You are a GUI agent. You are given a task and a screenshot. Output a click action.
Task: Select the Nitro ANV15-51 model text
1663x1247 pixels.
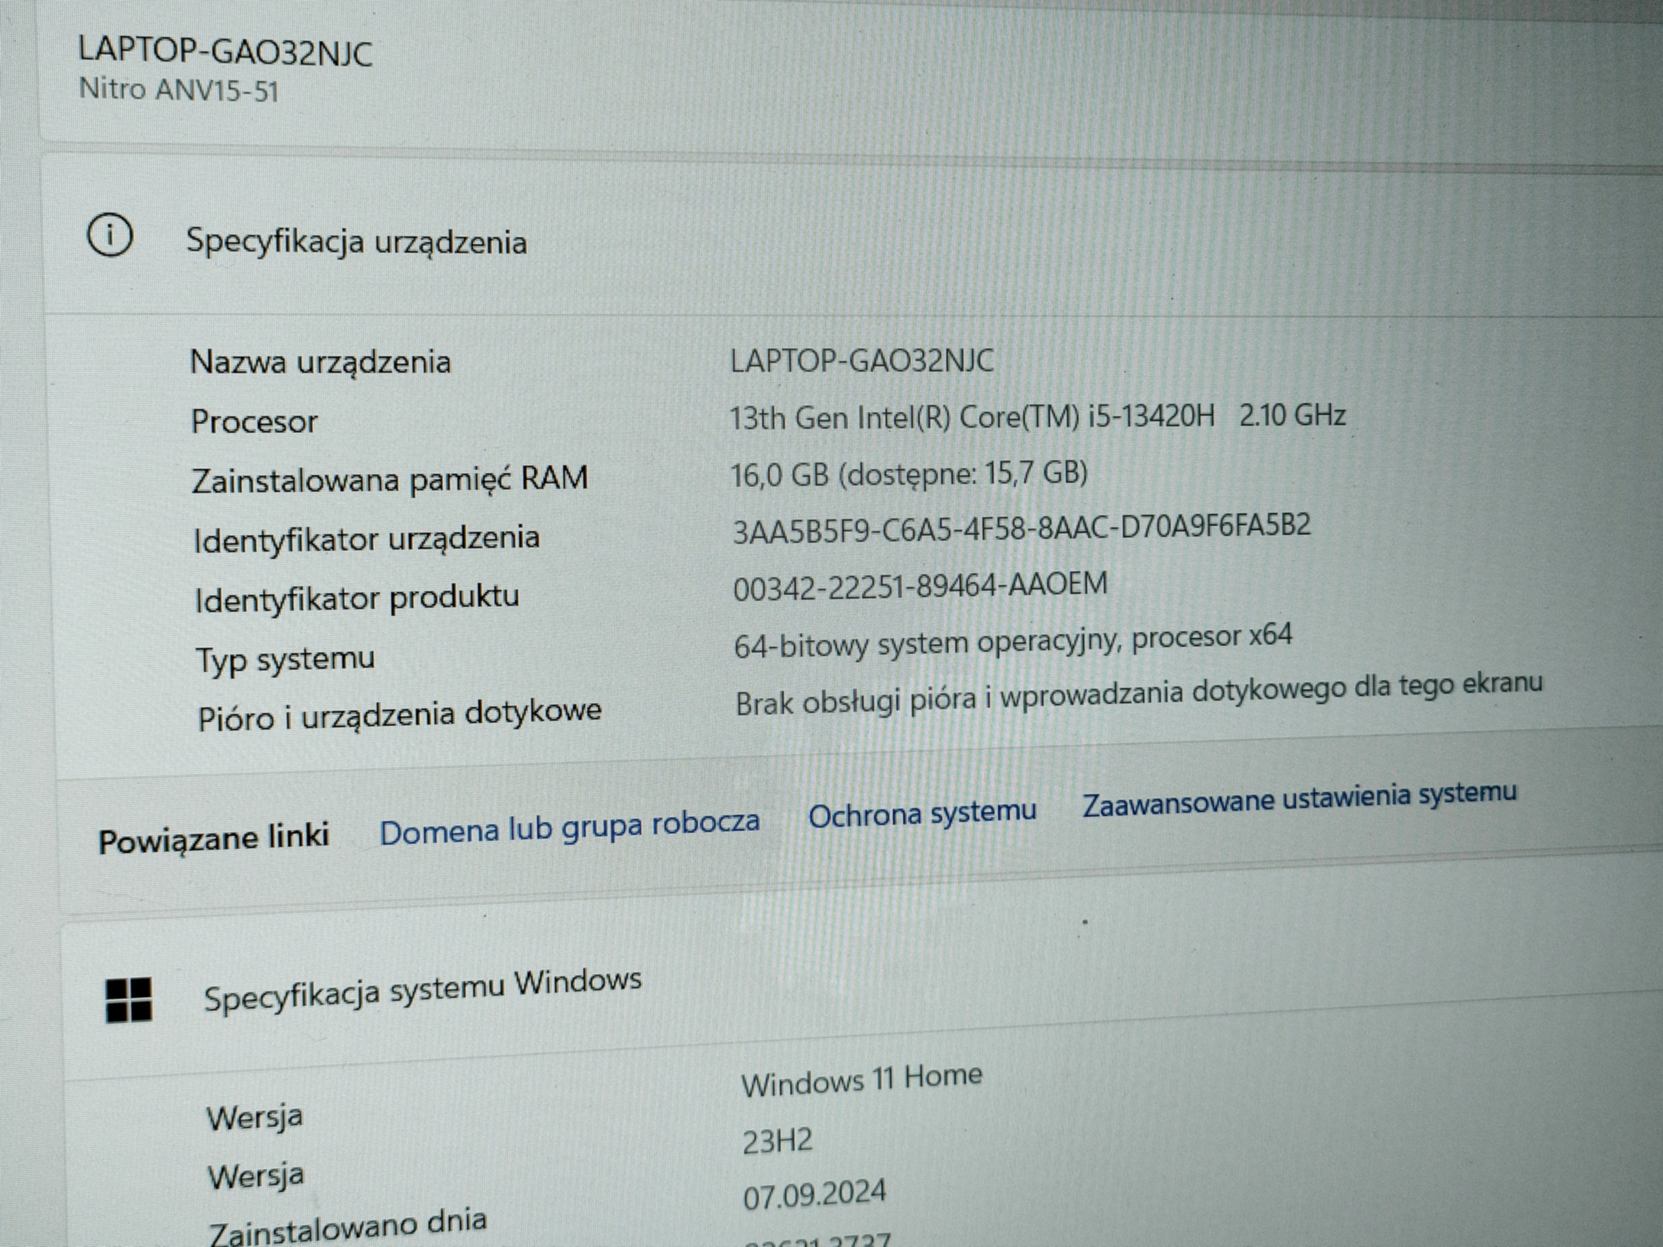pyautogui.click(x=179, y=90)
